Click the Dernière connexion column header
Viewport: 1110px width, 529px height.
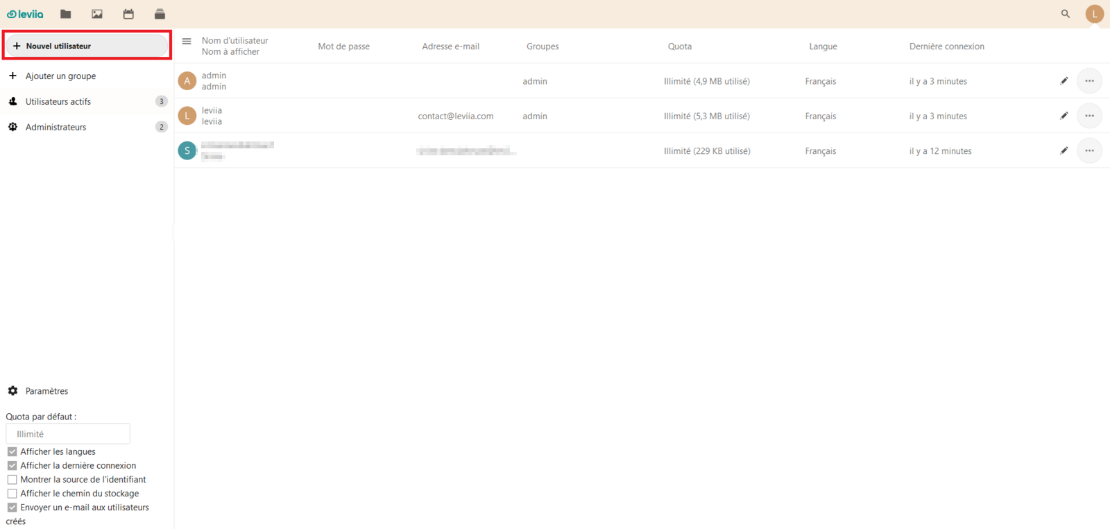coord(947,46)
